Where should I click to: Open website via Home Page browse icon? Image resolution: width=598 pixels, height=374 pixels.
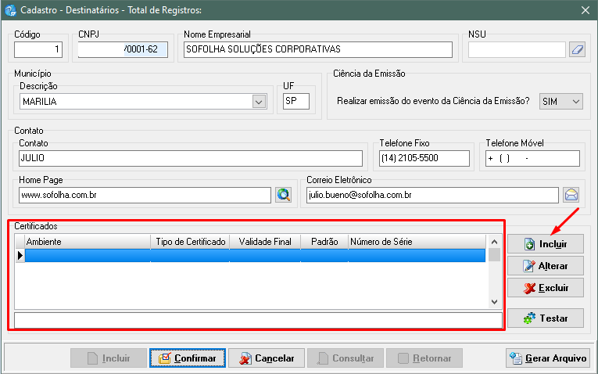point(283,195)
